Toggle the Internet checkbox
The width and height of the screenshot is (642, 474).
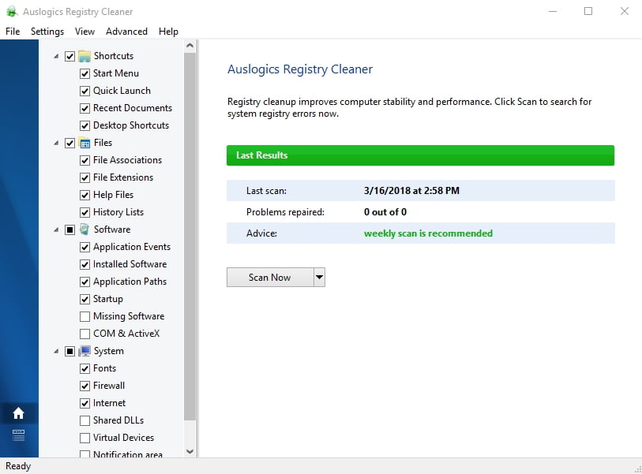pos(84,403)
